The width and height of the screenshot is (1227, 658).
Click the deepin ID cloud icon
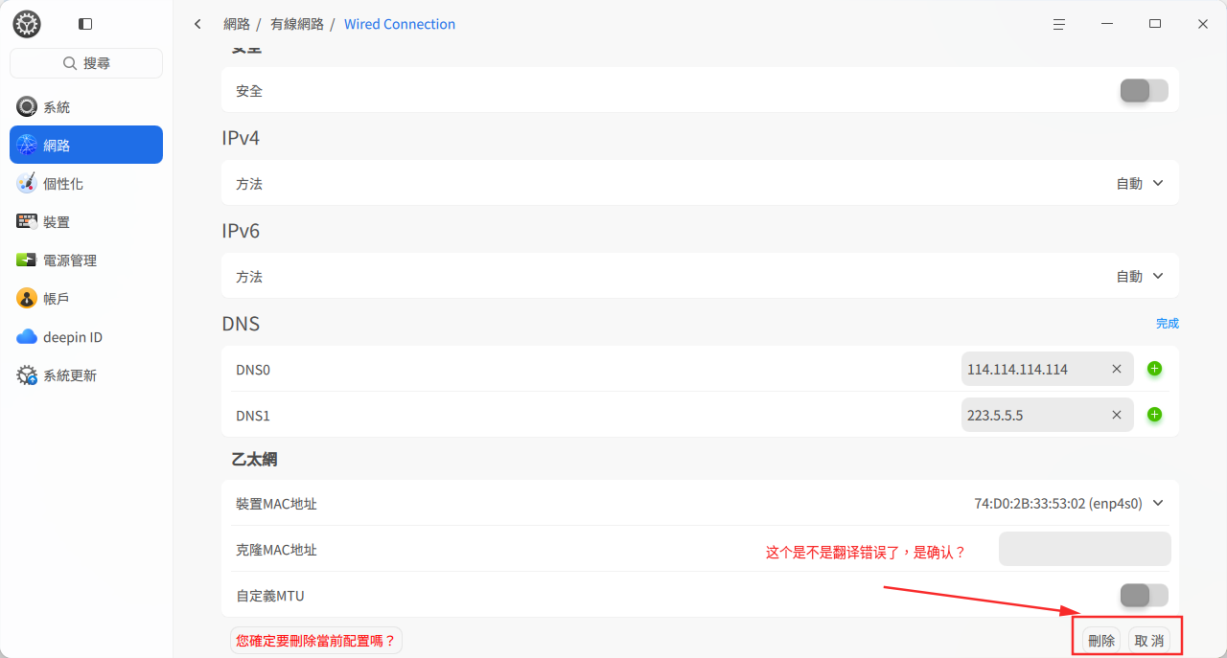(x=27, y=337)
